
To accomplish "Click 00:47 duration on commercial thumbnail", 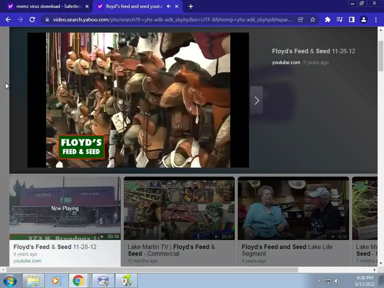I will tap(227, 236).
